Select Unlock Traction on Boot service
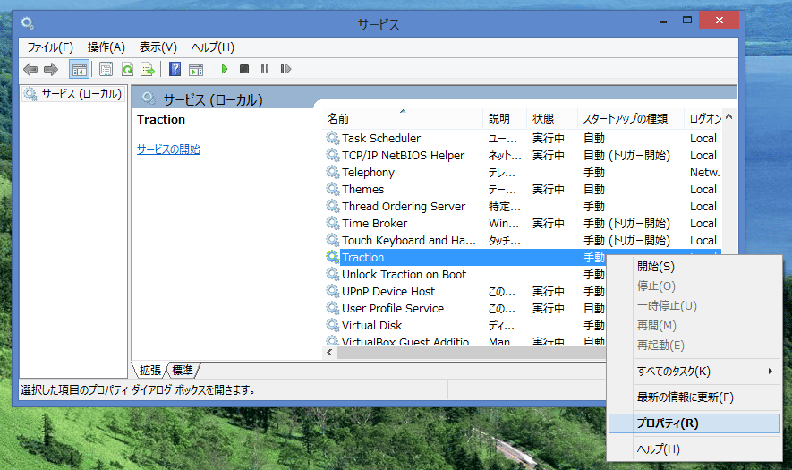The height and width of the screenshot is (470, 792). tap(464, 275)
